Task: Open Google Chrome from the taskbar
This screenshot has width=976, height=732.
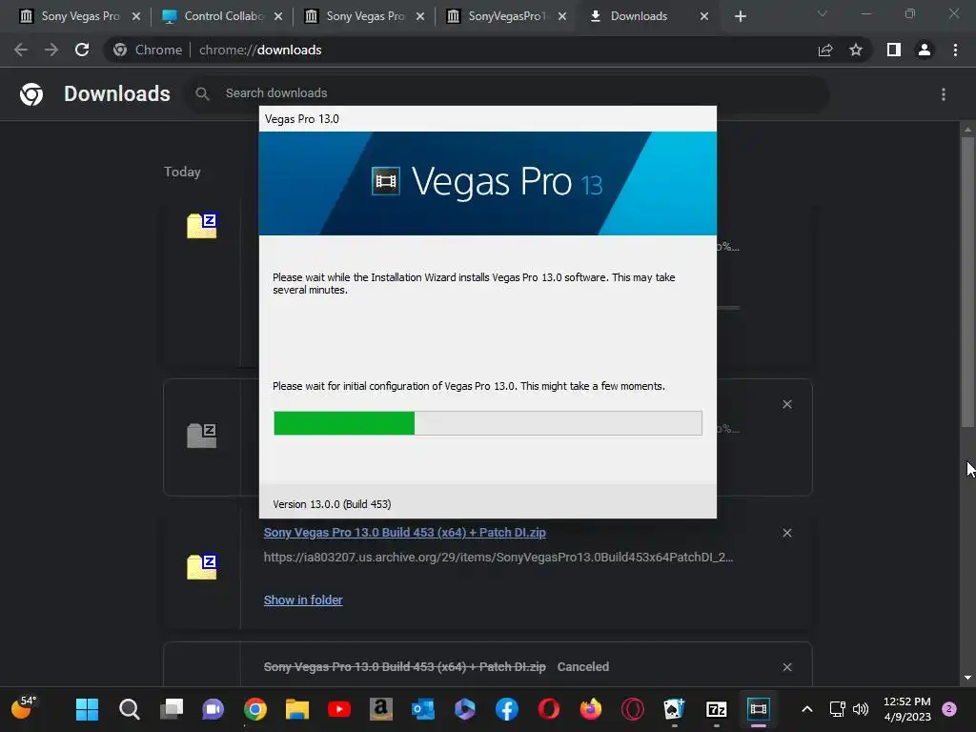Action: pos(255,709)
